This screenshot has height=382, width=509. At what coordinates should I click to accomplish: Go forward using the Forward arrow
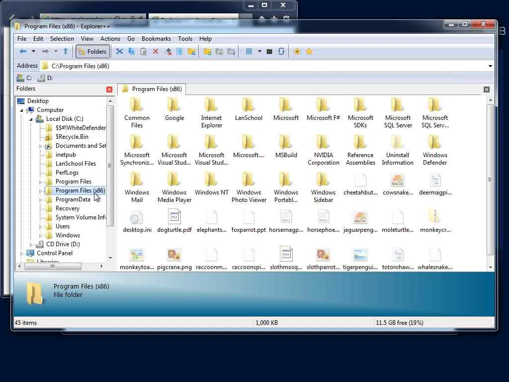45,51
